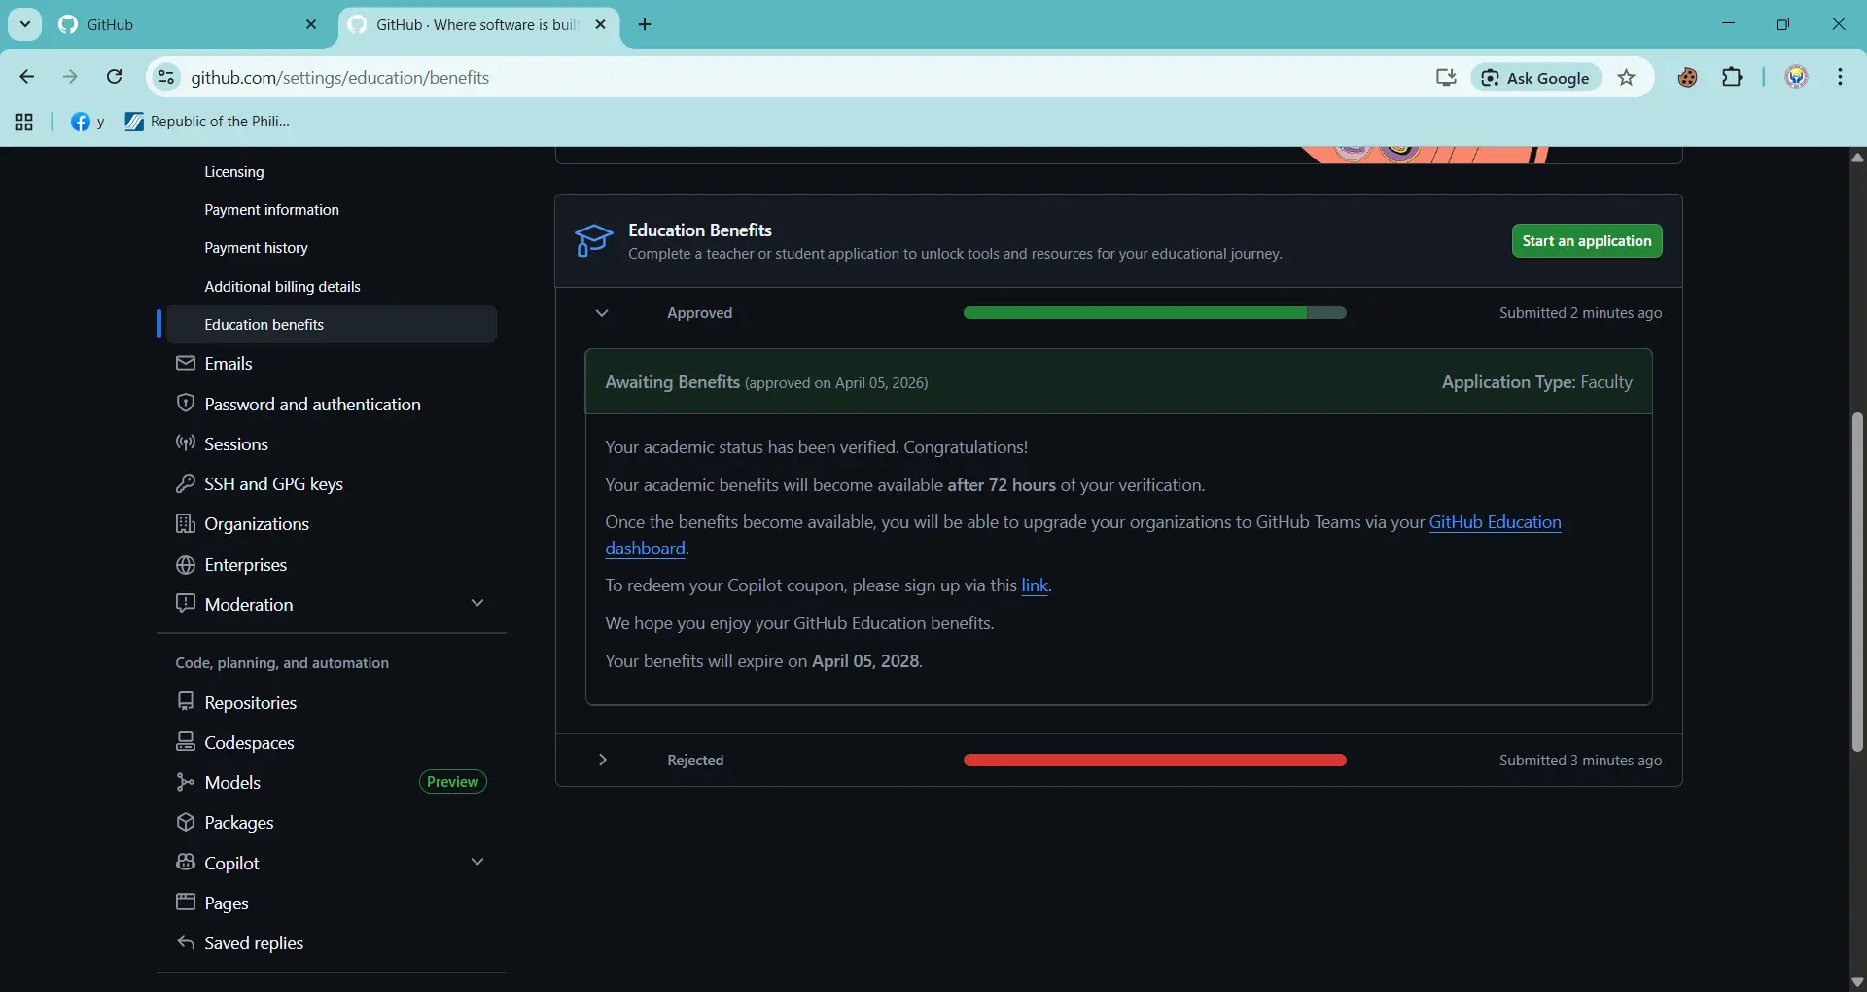Select Education benefits in sidebar
Screen dimensions: 1867x992
point(331,324)
